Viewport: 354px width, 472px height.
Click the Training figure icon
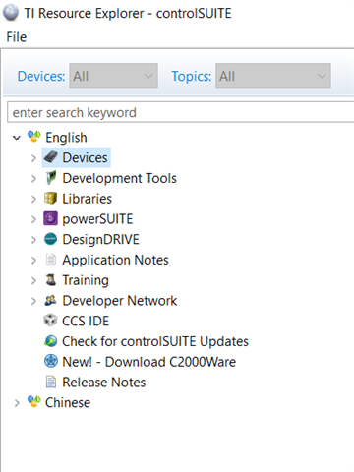pyautogui.click(x=51, y=280)
